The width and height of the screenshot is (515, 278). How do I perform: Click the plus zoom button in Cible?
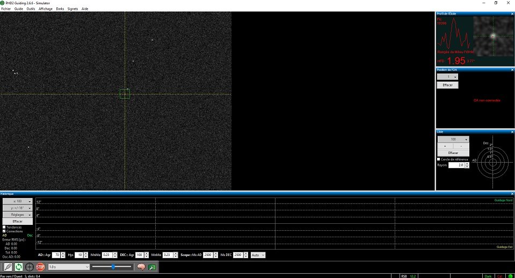tap(445, 146)
